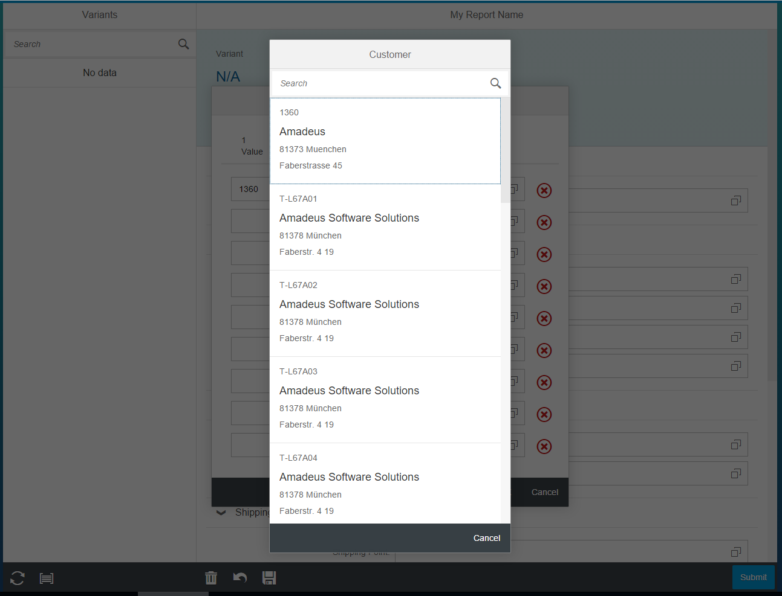Viewport: 782px width, 596px height.
Task: Submit the report with the Submit button
Action: pos(753,577)
